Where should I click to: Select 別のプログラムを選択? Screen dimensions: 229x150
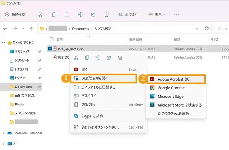176,114
